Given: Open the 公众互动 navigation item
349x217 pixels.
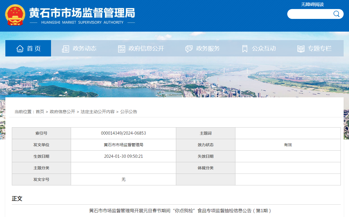Looking at the screenshot, I should tap(264, 49).
